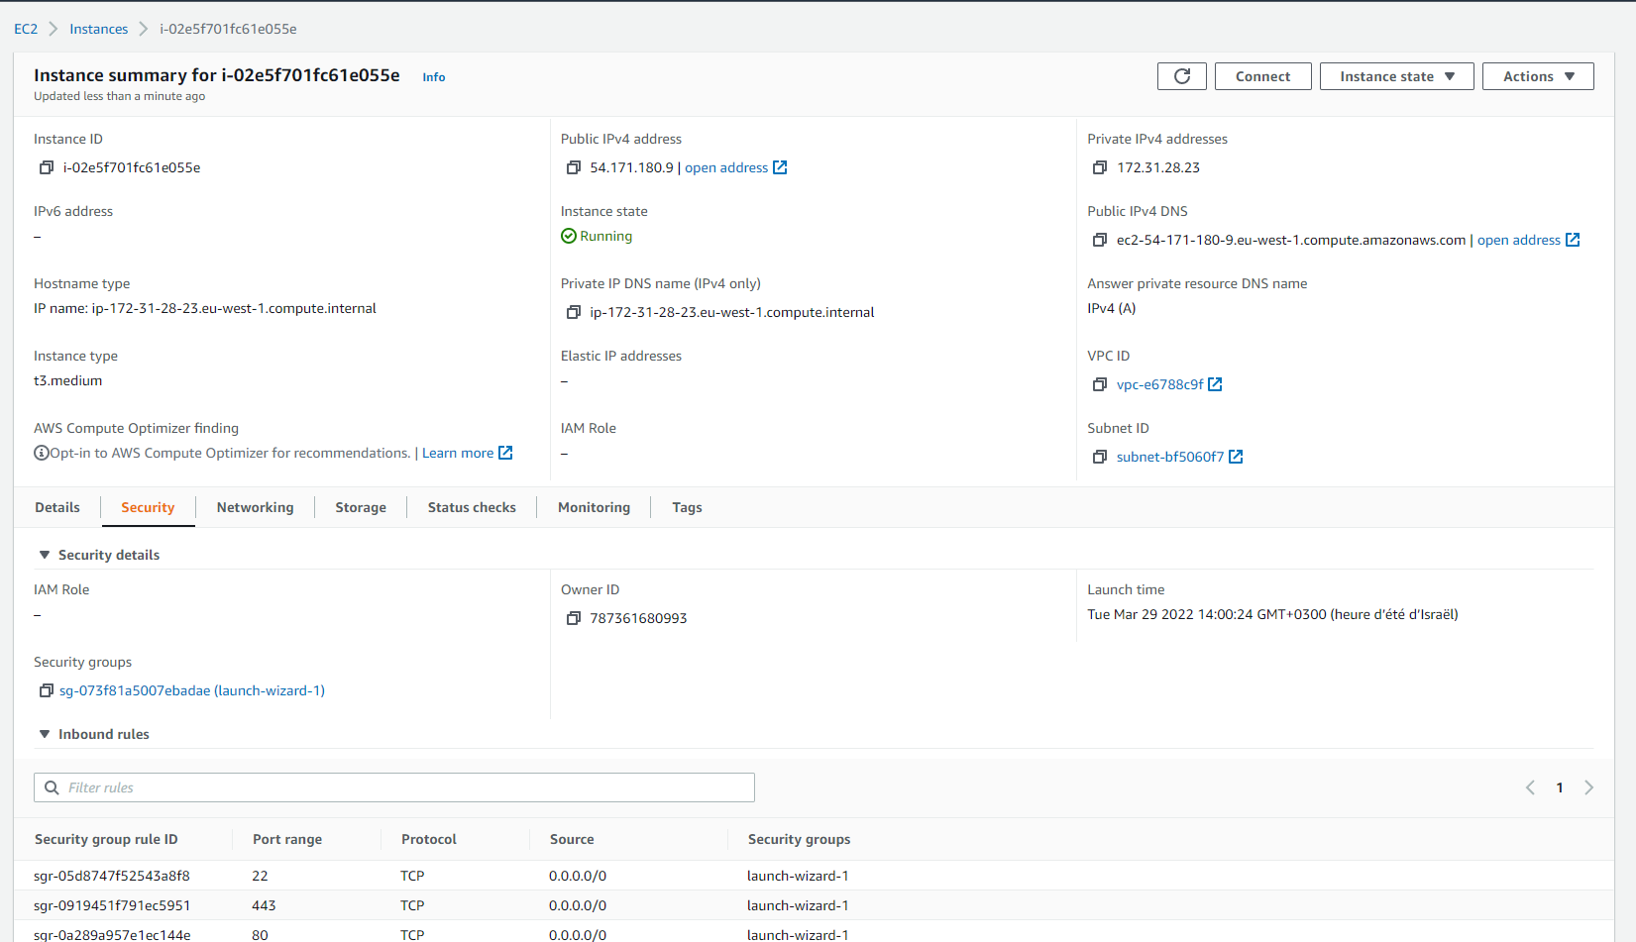Switch to the Networking tab

(255, 507)
